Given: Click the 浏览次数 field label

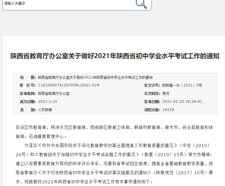Looking at the screenshot, I should (152, 110).
